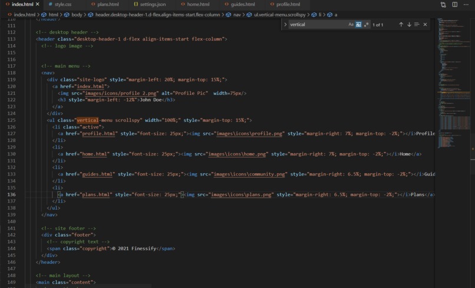Image resolution: width=475 pixels, height=288 pixels.
Task: Click the images\icons\home.png path on line 130
Action: [x=236, y=154]
